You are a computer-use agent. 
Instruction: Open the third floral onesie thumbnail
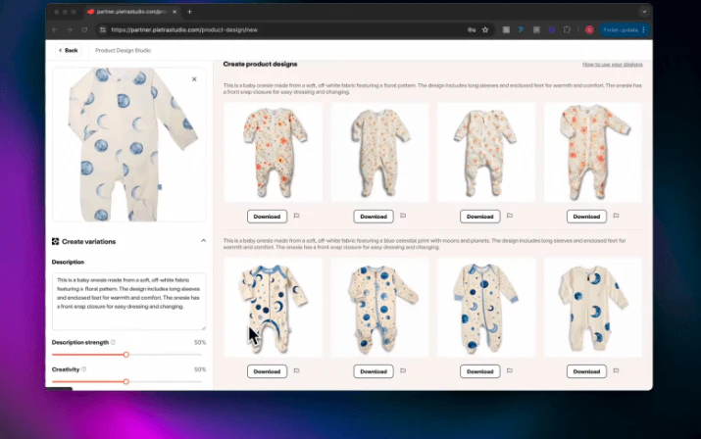point(486,153)
